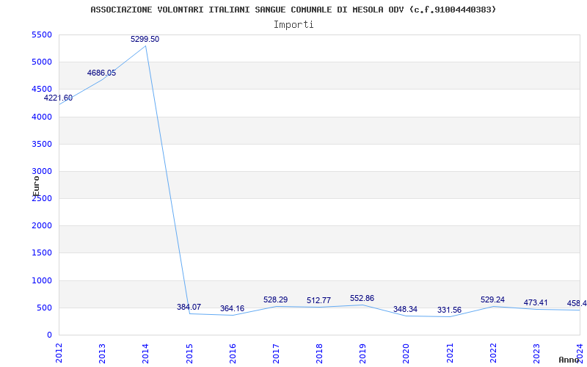Click the 2020 x-axis year label
587x367 pixels.
point(406,353)
